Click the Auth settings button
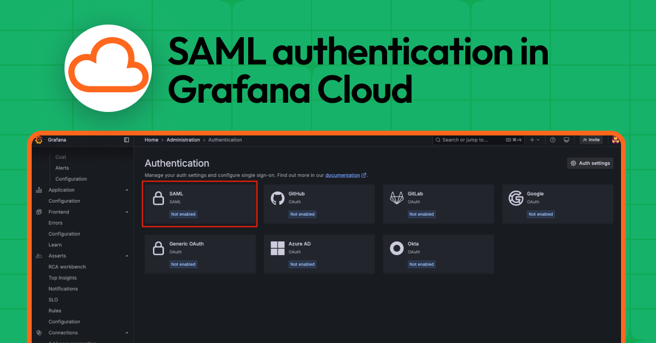This screenshot has width=656, height=343. point(590,163)
